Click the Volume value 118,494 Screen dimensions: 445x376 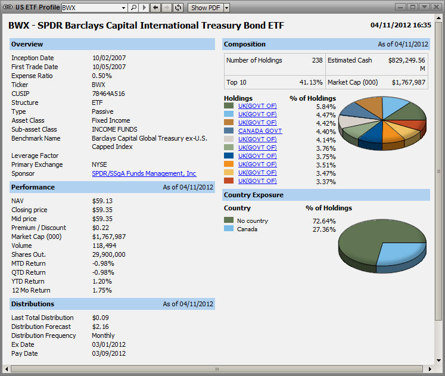click(104, 246)
